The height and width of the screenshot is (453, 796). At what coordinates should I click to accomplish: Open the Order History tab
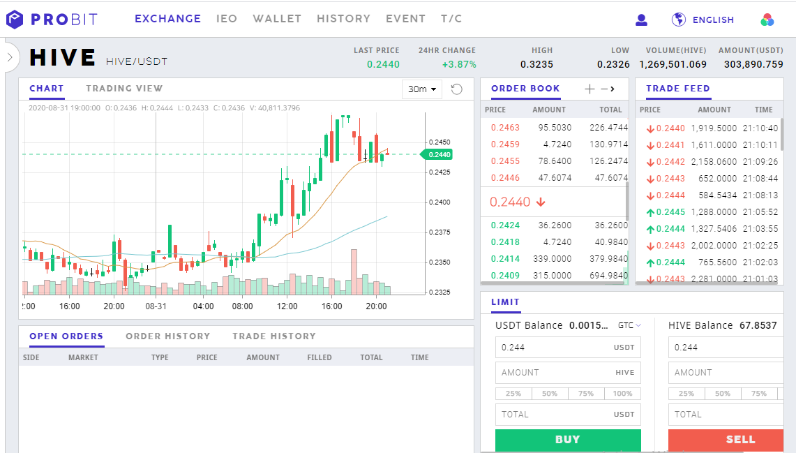point(167,336)
